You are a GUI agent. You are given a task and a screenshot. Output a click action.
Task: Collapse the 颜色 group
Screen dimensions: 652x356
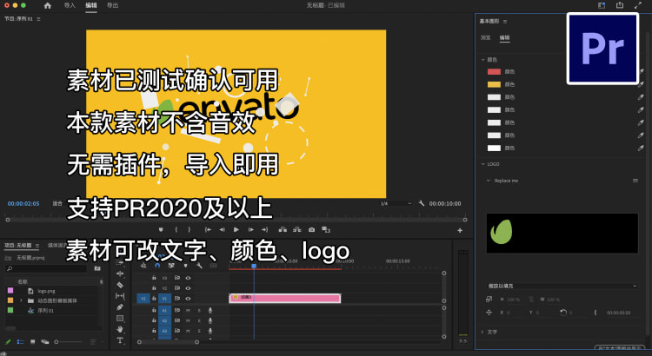[483, 60]
